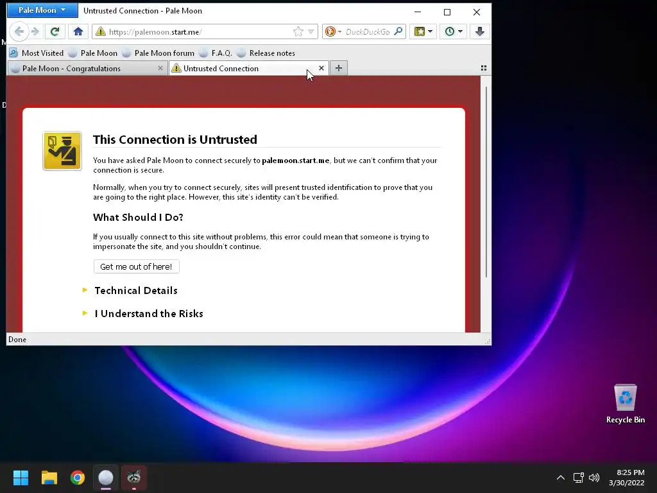657x493 pixels.
Task: Click the raccoon app taskbar icon
Action: tap(133, 478)
